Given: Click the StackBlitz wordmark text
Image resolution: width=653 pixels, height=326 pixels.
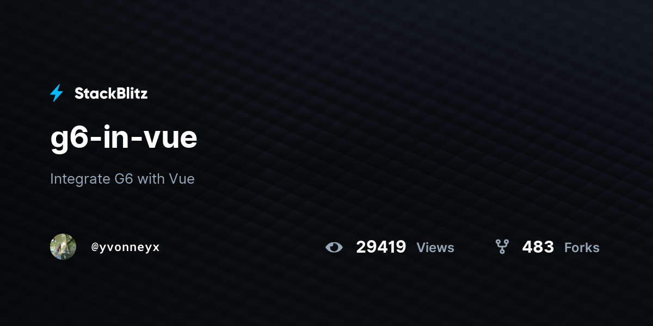Looking at the screenshot, I should tap(111, 93).
